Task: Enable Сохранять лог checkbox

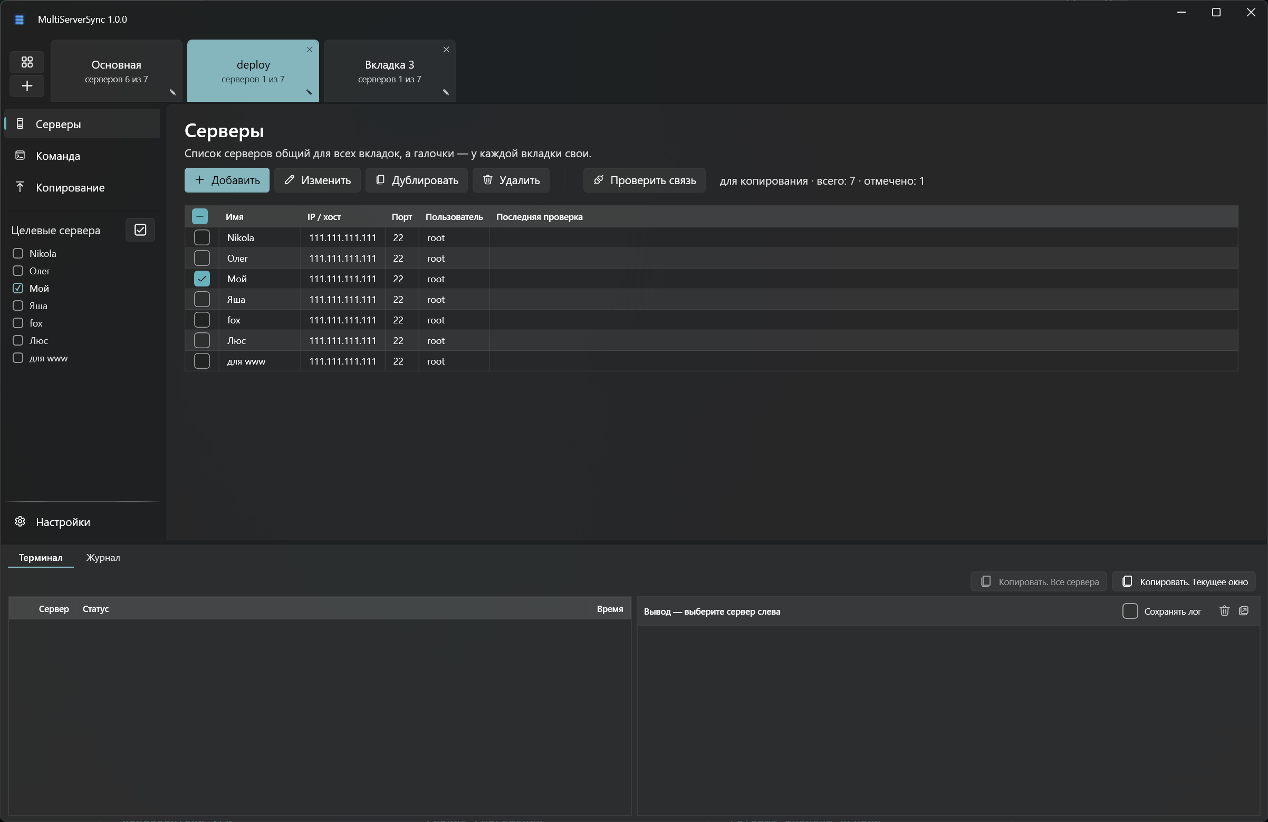Action: 1130,611
